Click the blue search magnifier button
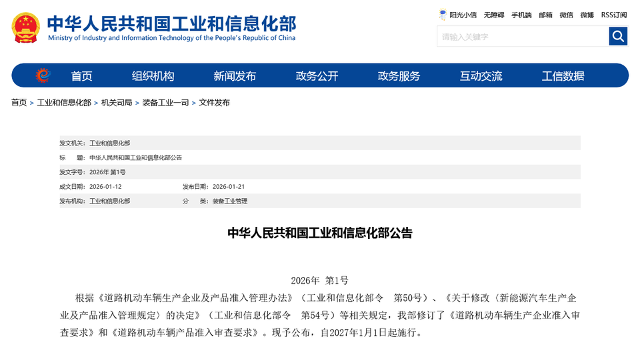 (x=618, y=36)
